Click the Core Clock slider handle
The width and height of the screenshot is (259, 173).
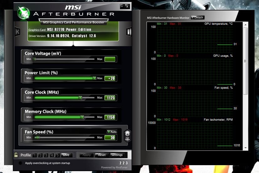(x=80, y=98)
